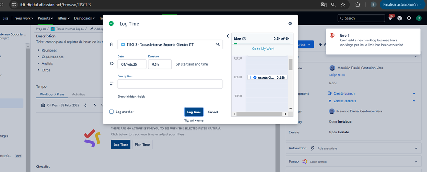Image resolution: width=427 pixels, height=172 pixels.
Task: Open Jira help question mark icon
Action: click(x=400, y=18)
